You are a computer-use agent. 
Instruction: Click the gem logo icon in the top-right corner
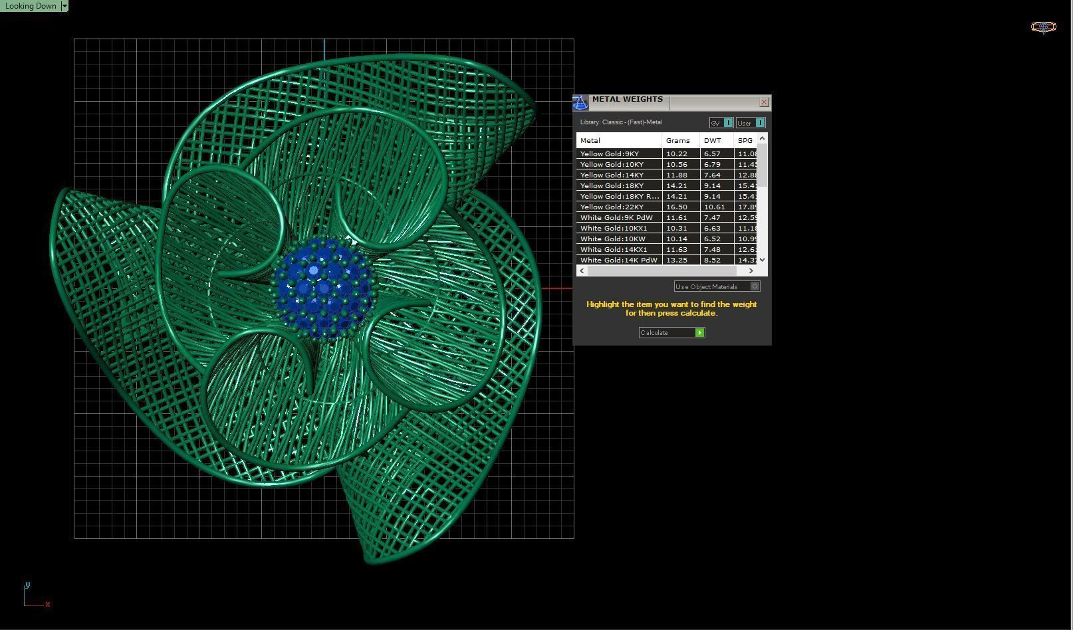point(1043,27)
